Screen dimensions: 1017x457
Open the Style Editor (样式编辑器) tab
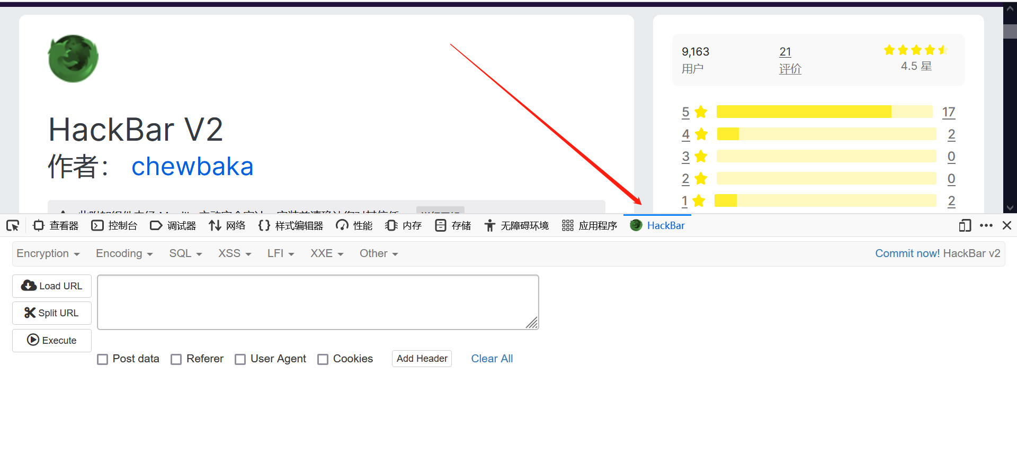pyautogui.click(x=291, y=226)
